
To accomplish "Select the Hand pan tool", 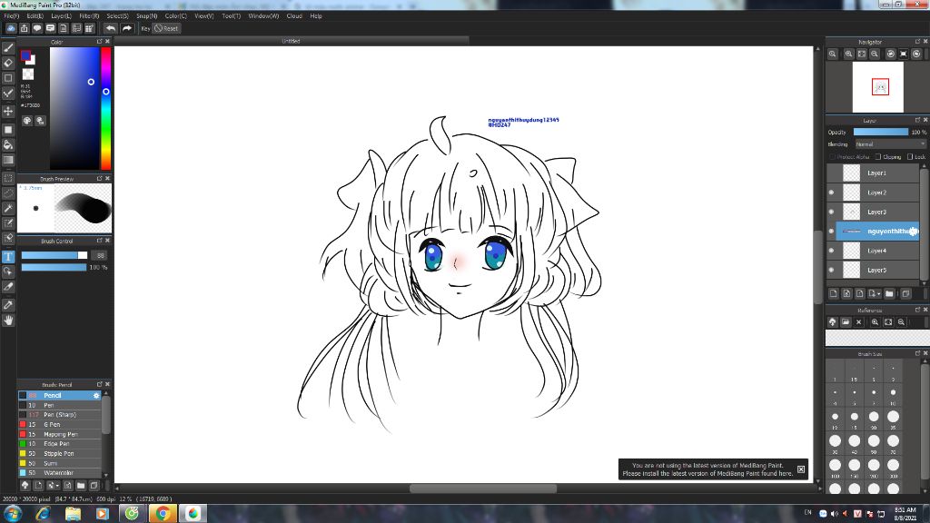I will click(x=8, y=321).
